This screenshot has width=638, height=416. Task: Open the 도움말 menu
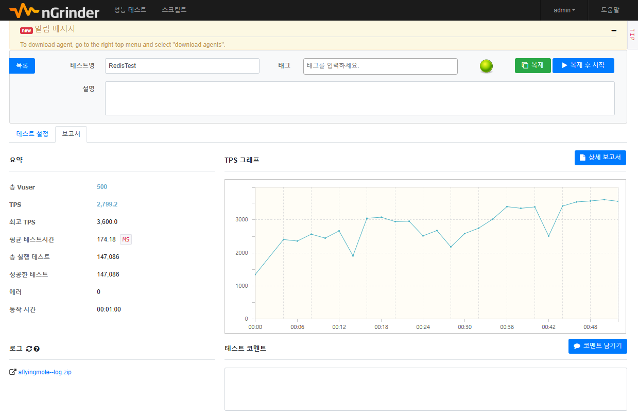(610, 10)
